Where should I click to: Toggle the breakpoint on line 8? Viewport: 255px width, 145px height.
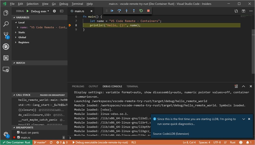(70, 25)
